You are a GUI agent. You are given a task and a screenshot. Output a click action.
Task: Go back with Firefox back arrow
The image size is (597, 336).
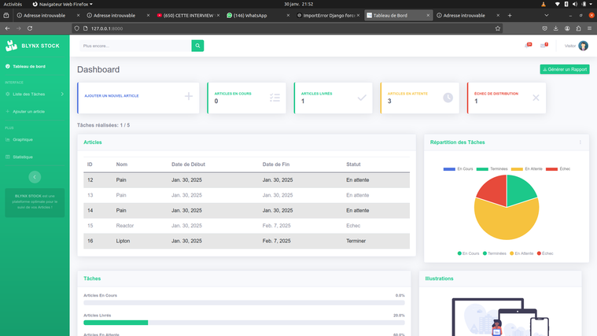[x=7, y=28]
